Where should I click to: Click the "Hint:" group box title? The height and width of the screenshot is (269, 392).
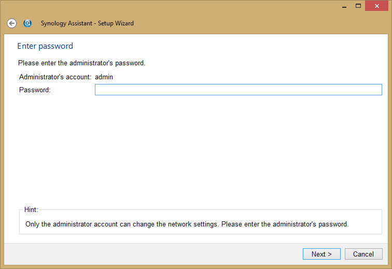31,209
